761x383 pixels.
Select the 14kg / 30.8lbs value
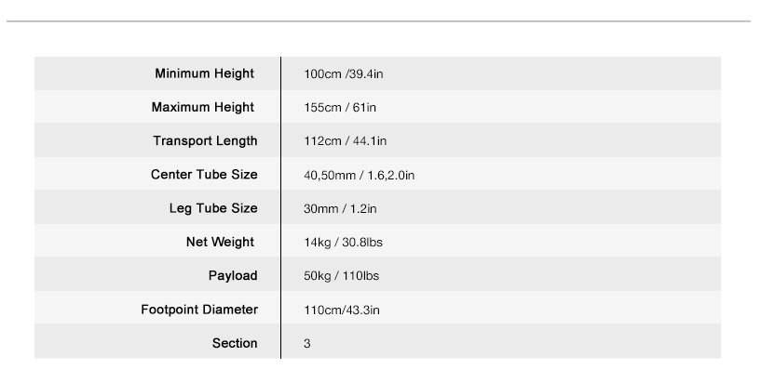(x=343, y=242)
